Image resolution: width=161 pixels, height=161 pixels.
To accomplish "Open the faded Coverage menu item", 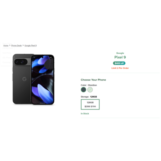I will click(6, 62).
